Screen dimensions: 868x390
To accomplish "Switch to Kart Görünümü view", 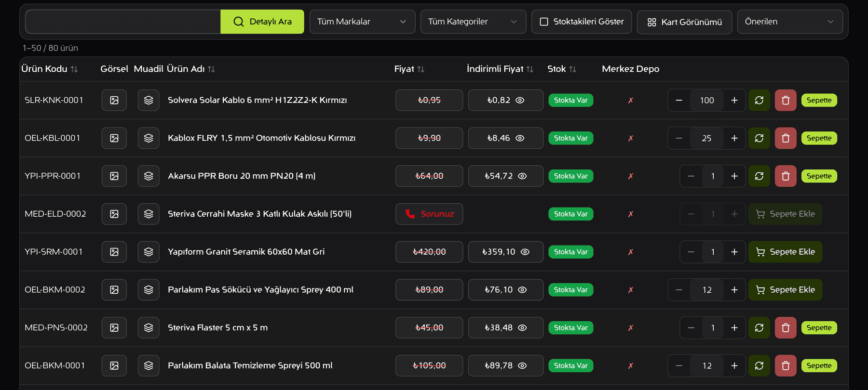I will pos(684,22).
